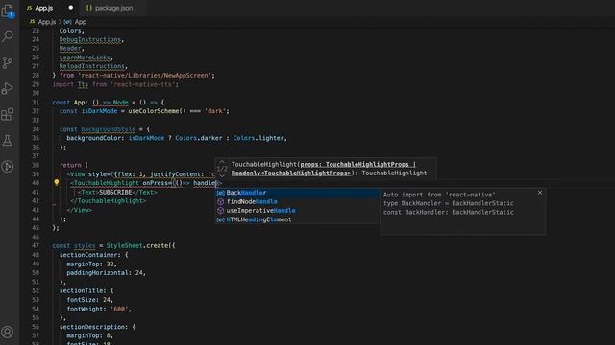The height and width of the screenshot is (345, 615).
Task: Open the Search view in activity bar
Action: pos(8,36)
